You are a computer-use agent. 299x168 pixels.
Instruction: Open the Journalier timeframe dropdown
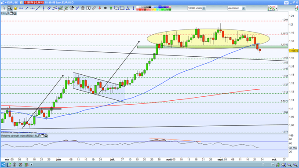pyautogui.click(x=244, y=8)
